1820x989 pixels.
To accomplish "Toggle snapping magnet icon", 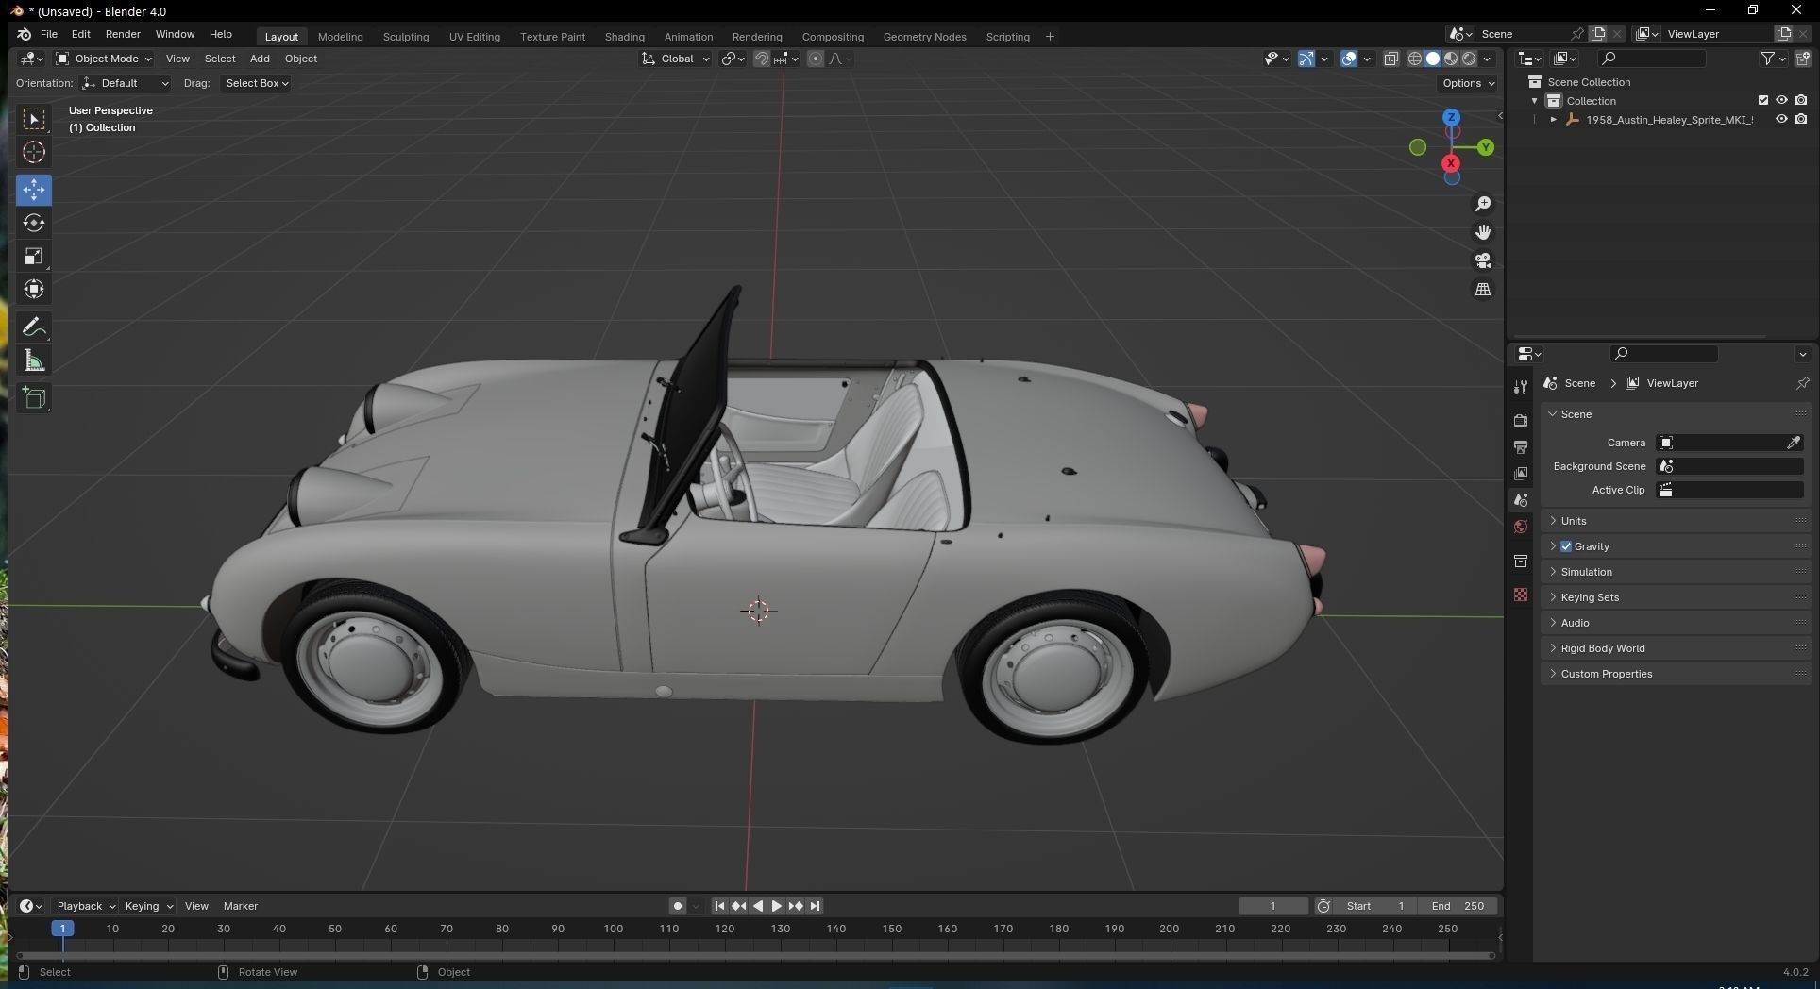I will pos(761,59).
